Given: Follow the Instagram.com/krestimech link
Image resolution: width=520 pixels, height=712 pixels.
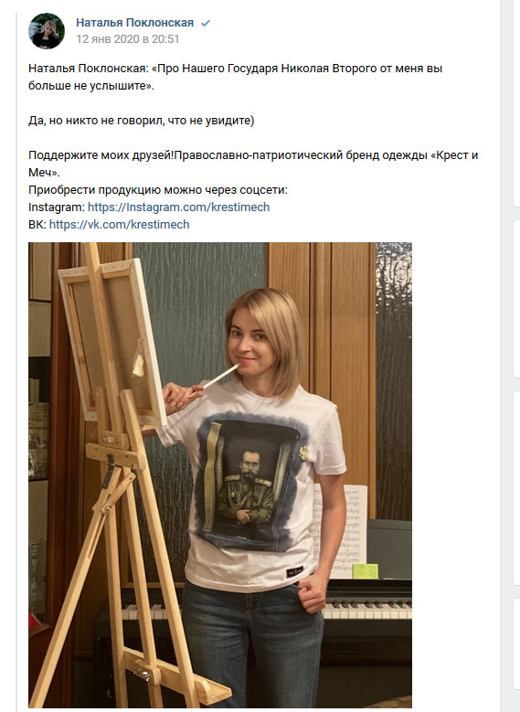Looking at the screenshot, I should point(178,207).
